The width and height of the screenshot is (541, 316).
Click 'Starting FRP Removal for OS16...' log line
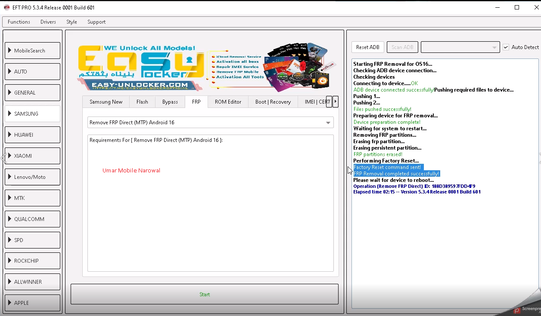pos(392,64)
